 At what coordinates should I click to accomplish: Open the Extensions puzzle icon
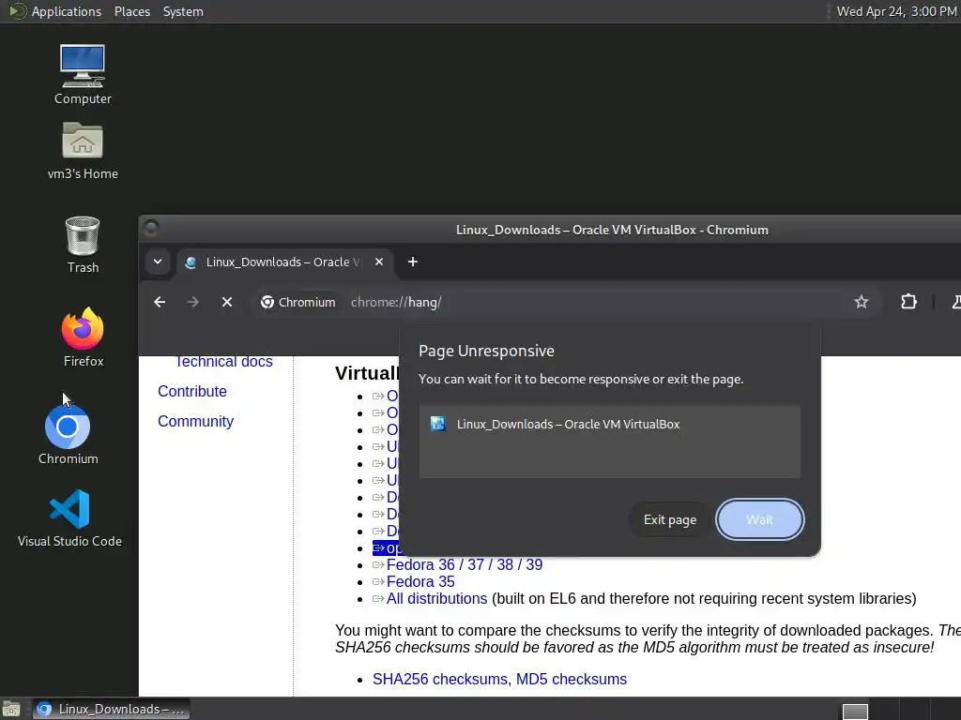coord(908,302)
